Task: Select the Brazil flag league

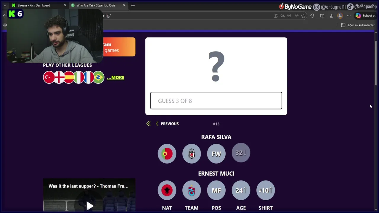Action: [x=99, y=78]
